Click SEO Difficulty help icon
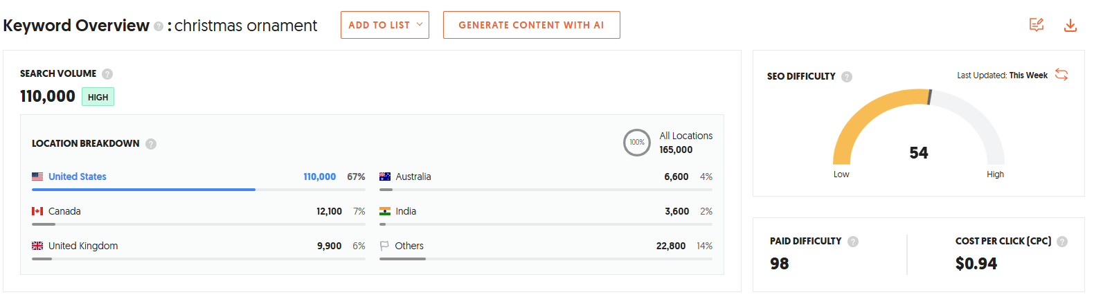This screenshot has height=297, width=1094. [847, 77]
